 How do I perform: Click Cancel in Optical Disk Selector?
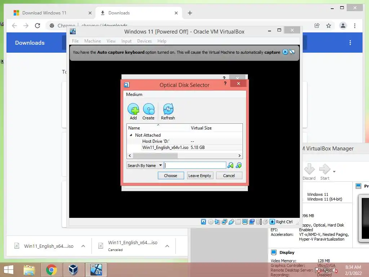coord(229,176)
